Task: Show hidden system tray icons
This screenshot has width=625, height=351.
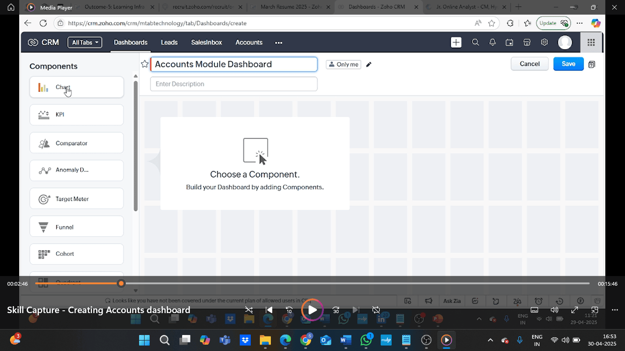Action: (490, 340)
